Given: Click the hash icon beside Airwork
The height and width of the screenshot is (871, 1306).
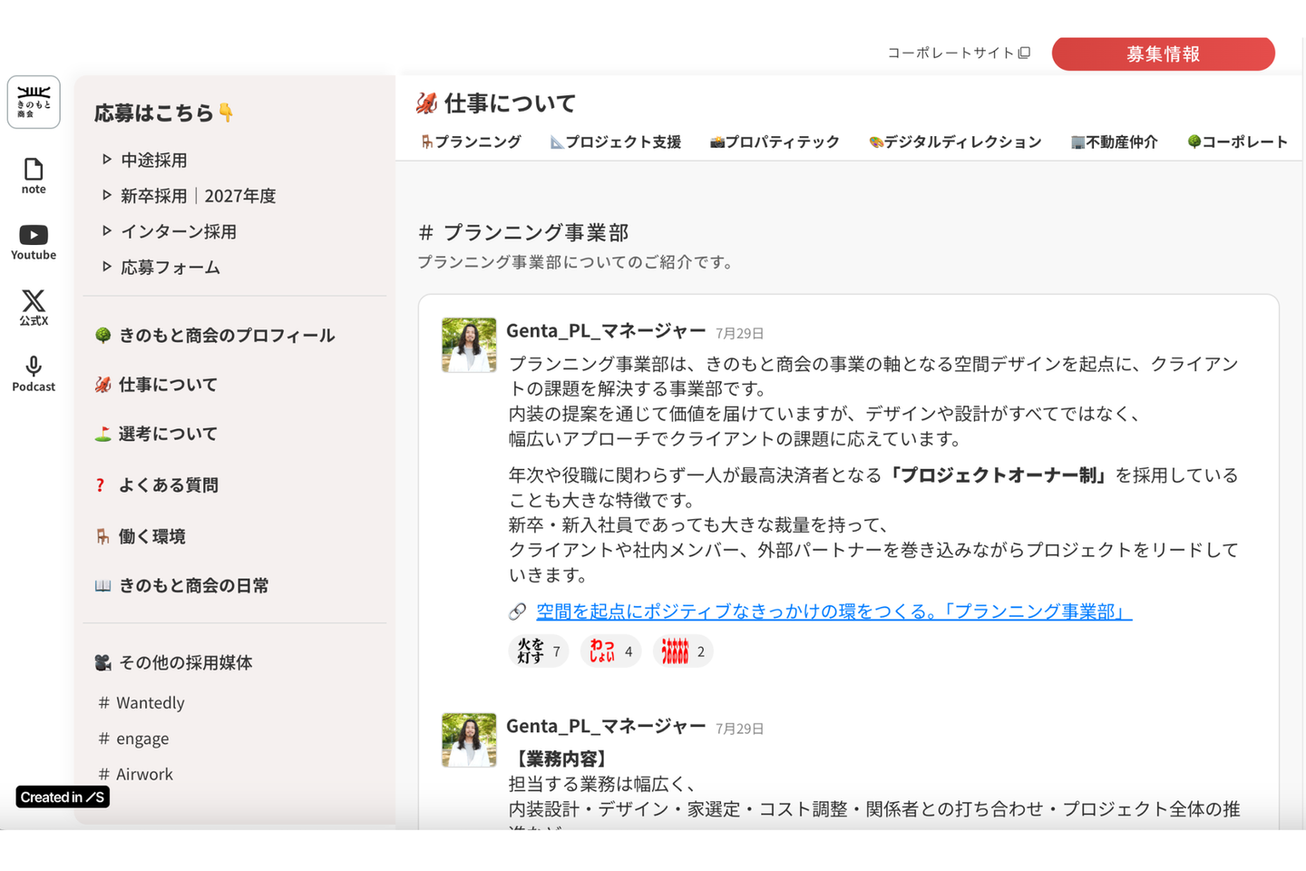Looking at the screenshot, I should 104,774.
